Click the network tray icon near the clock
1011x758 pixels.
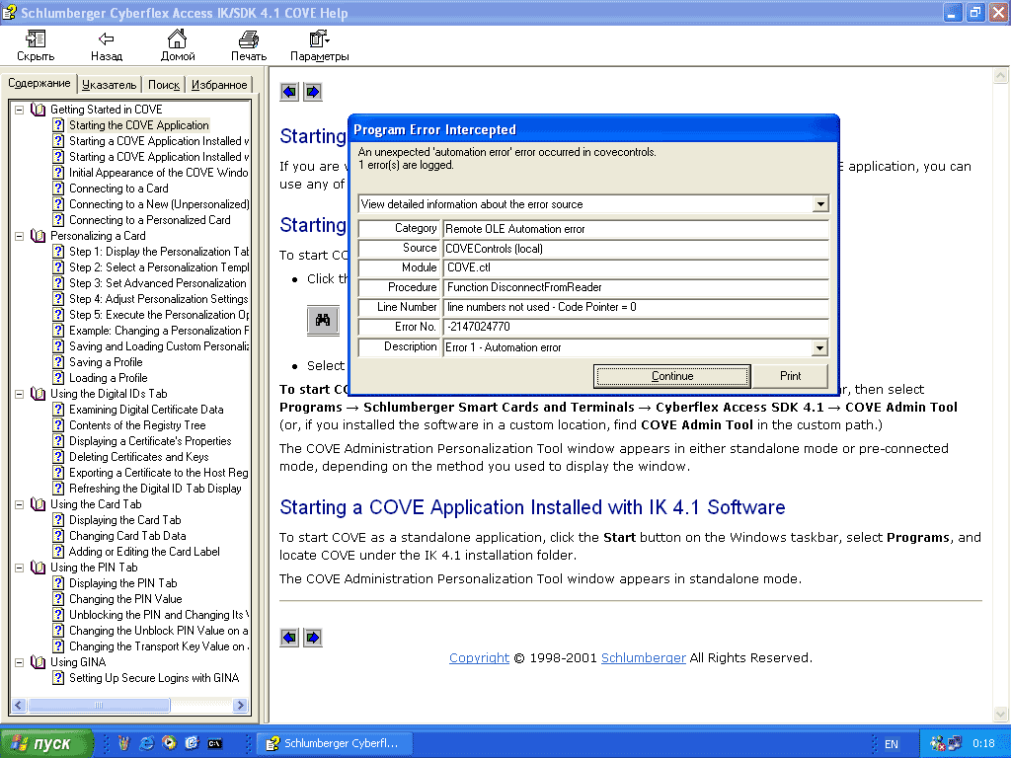tap(955, 743)
